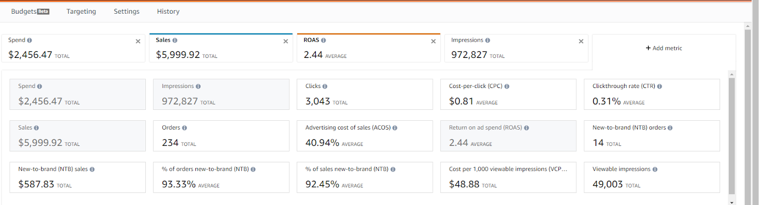759x205 pixels.
Task: Click info icon beside Orders metric
Action: (x=184, y=128)
